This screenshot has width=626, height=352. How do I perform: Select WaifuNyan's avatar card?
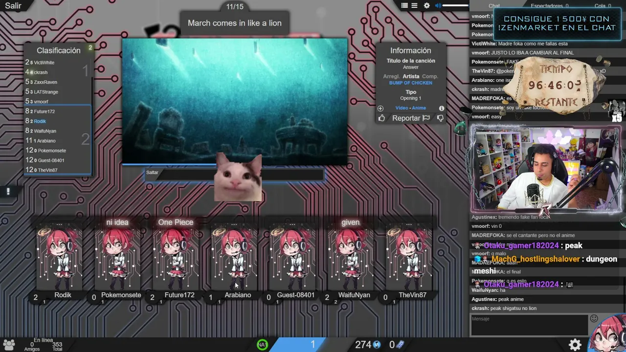pos(350,258)
